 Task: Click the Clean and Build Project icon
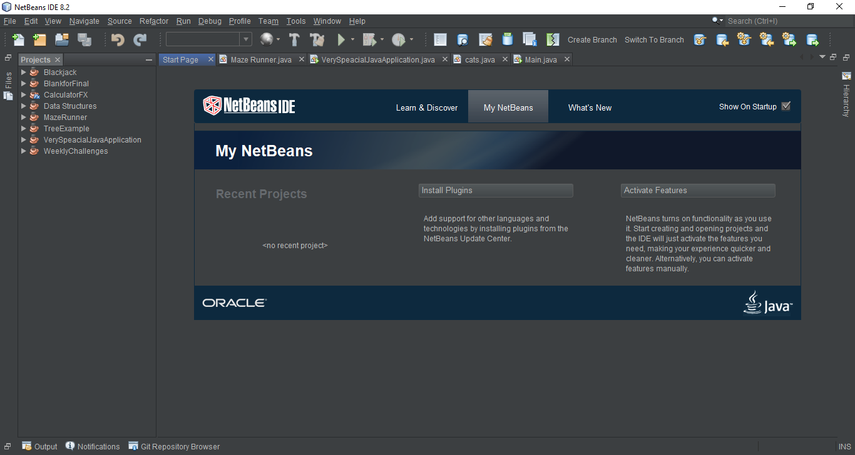pyautogui.click(x=317, y=39)
